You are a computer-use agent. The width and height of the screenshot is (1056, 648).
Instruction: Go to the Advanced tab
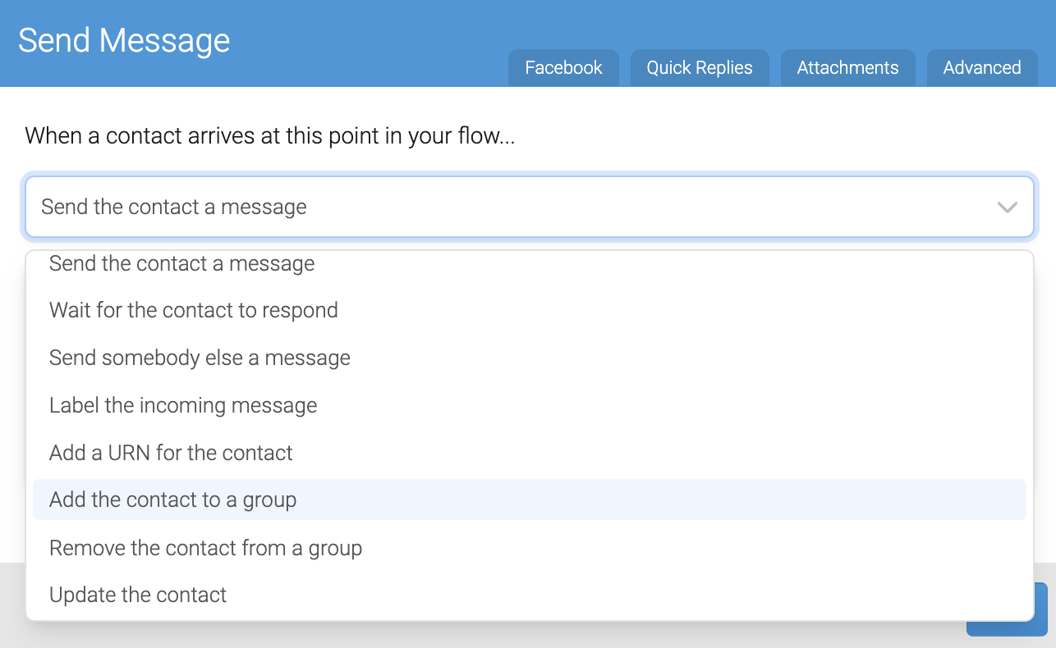click(982, 68)
